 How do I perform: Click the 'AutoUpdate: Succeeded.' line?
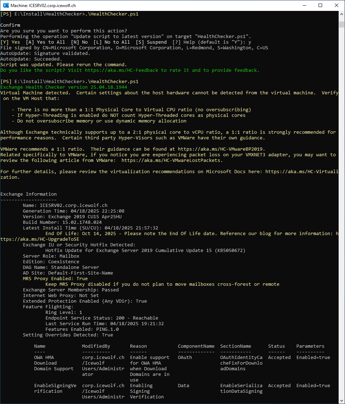pos(31,59)
